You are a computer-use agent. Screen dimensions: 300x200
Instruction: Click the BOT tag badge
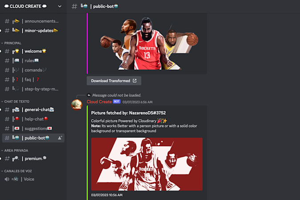pyautogui.click(x=116, y=102)
